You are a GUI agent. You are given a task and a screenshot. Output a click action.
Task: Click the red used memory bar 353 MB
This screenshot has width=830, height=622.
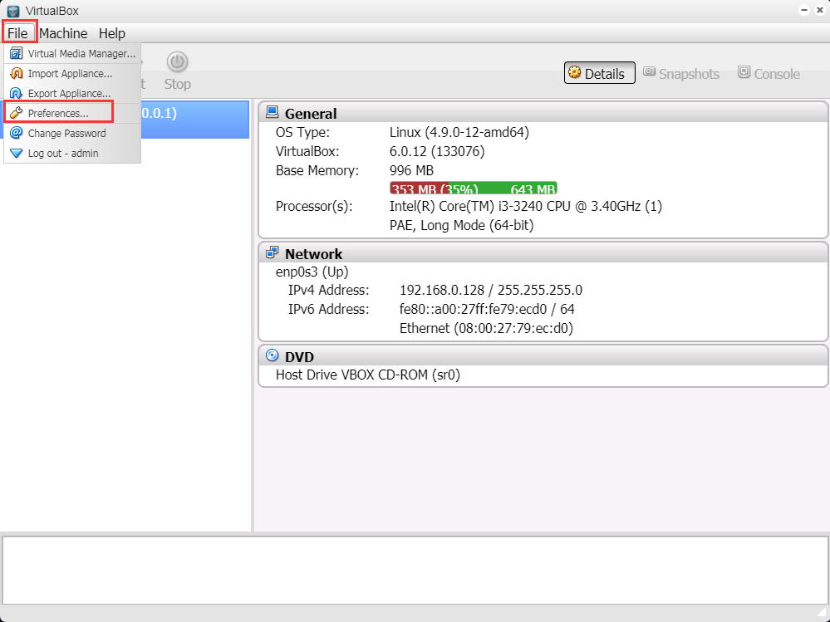click(420, 189)
